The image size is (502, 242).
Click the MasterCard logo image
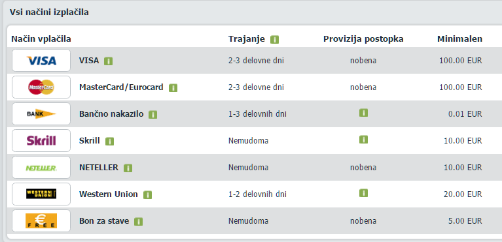click(41, 87)
